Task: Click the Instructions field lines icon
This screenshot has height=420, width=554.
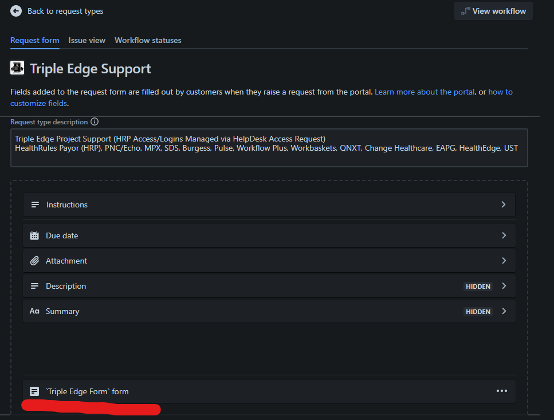Action: (x=35, y=205)
